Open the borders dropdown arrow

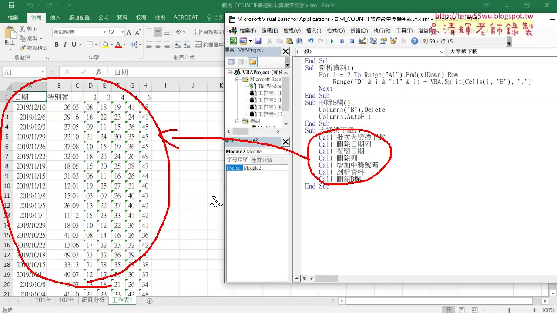click(x=96, y=44)
